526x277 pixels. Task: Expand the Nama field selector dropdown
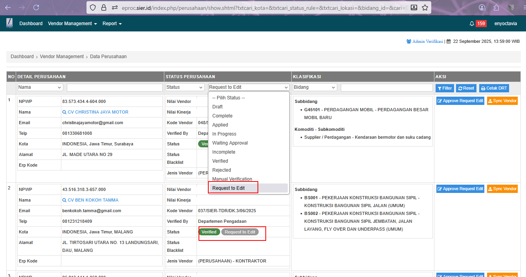pos(40,87)
